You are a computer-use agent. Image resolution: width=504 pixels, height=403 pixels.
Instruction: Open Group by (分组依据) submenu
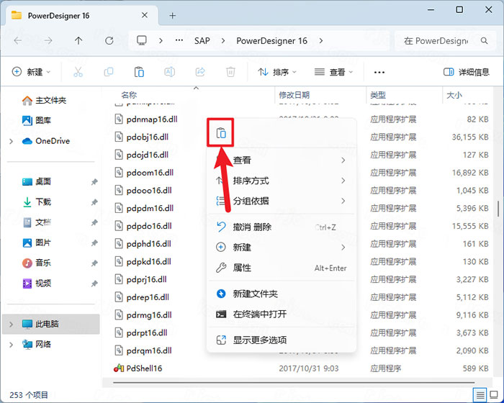(x=282, y=201)
